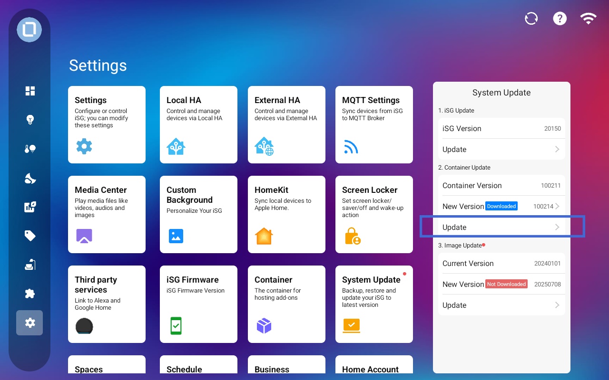
Task: Open the Local HA card
Action: point(198,124)
